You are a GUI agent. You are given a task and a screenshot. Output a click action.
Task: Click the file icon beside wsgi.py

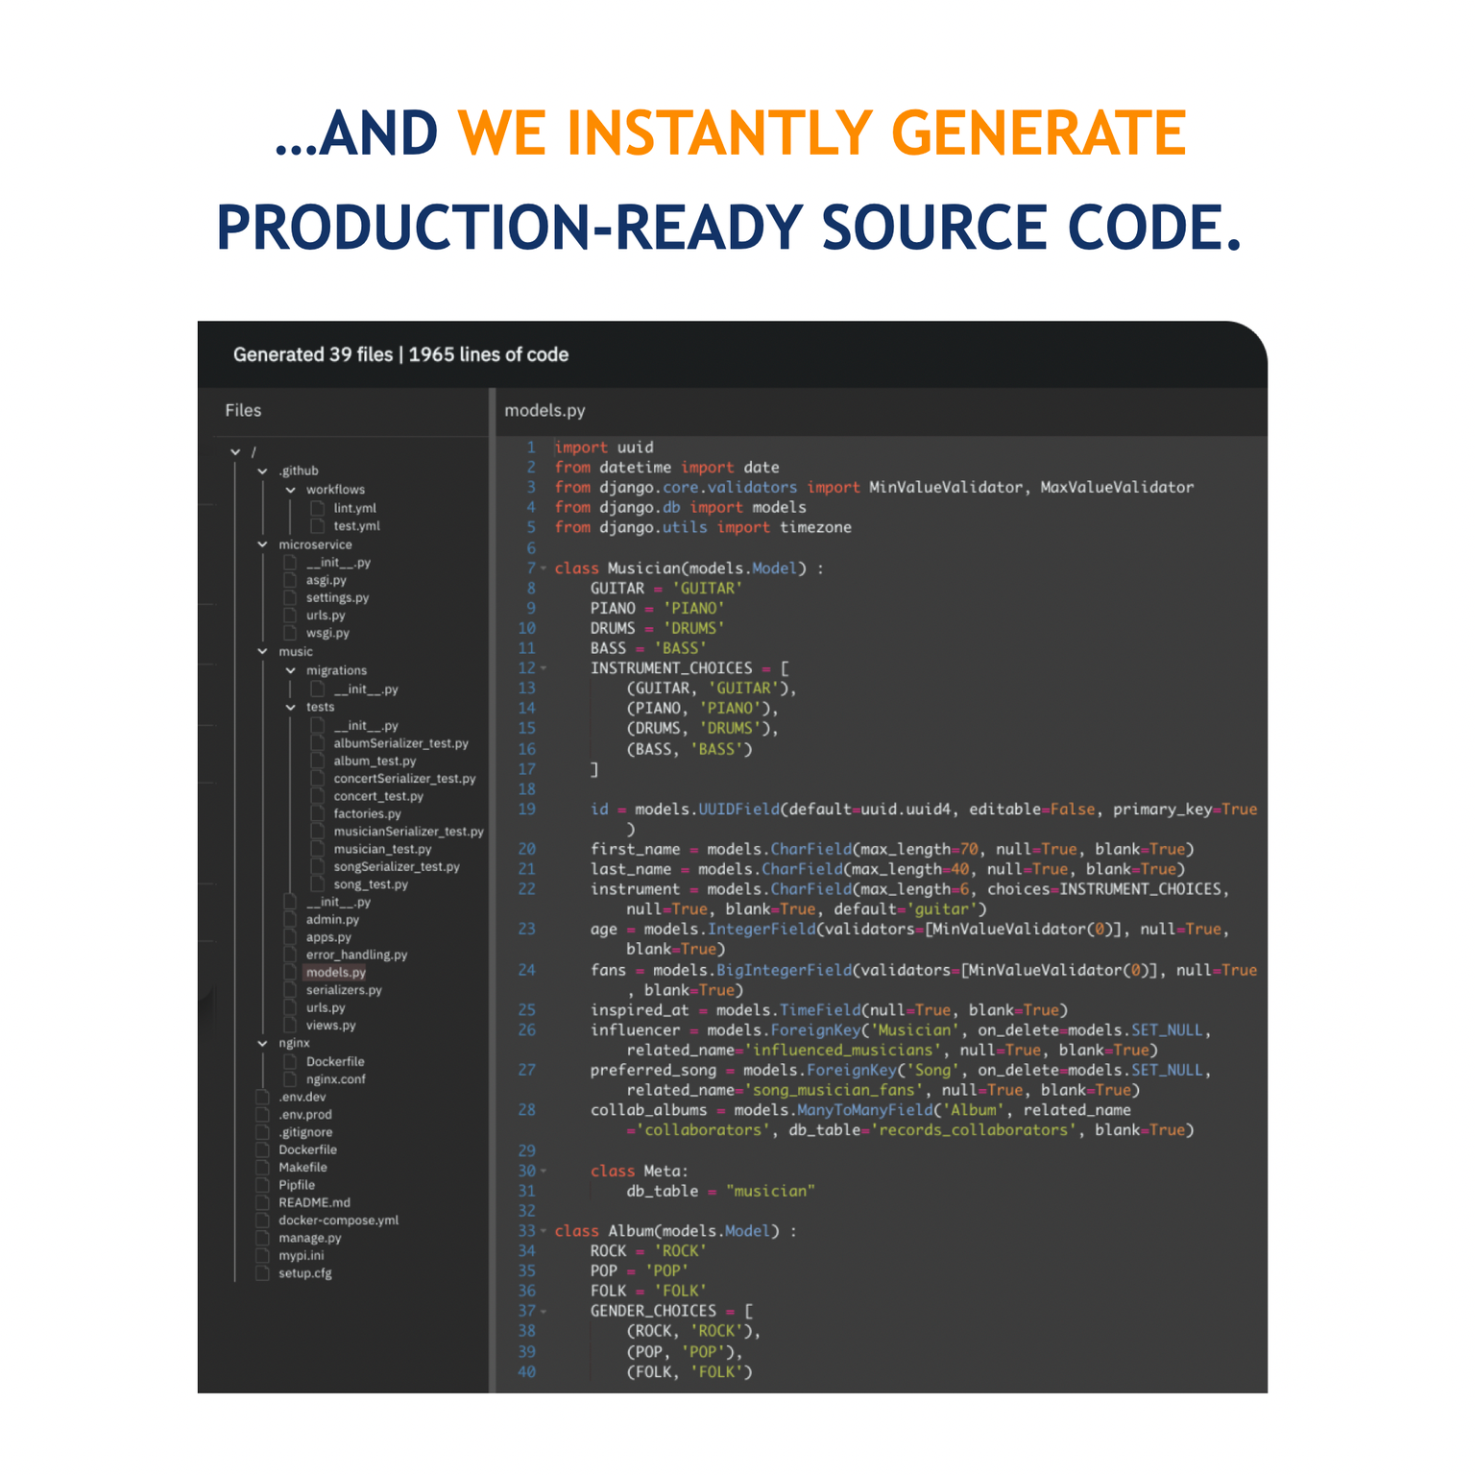click(289, 633)
